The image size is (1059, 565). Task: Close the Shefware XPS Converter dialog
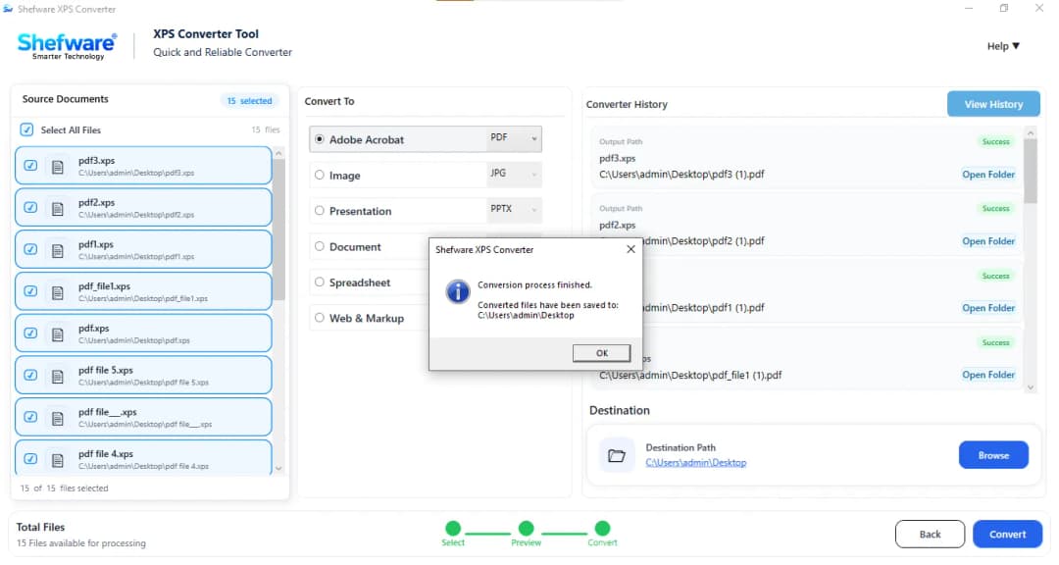pyautogui.click(x=630, y=249)
